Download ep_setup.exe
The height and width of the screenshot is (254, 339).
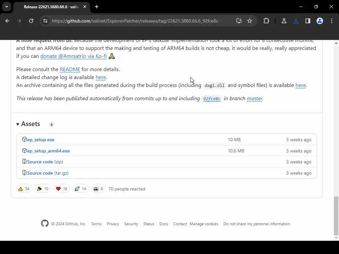coord(41,140)
